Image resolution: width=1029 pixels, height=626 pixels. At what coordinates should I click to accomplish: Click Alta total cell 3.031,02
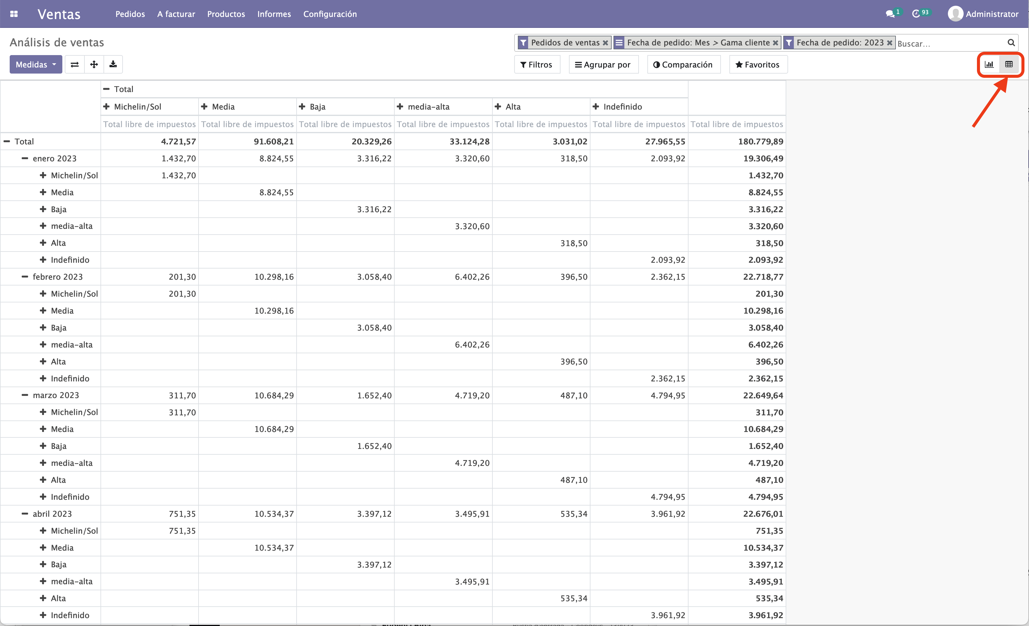(x=541, y=141)
